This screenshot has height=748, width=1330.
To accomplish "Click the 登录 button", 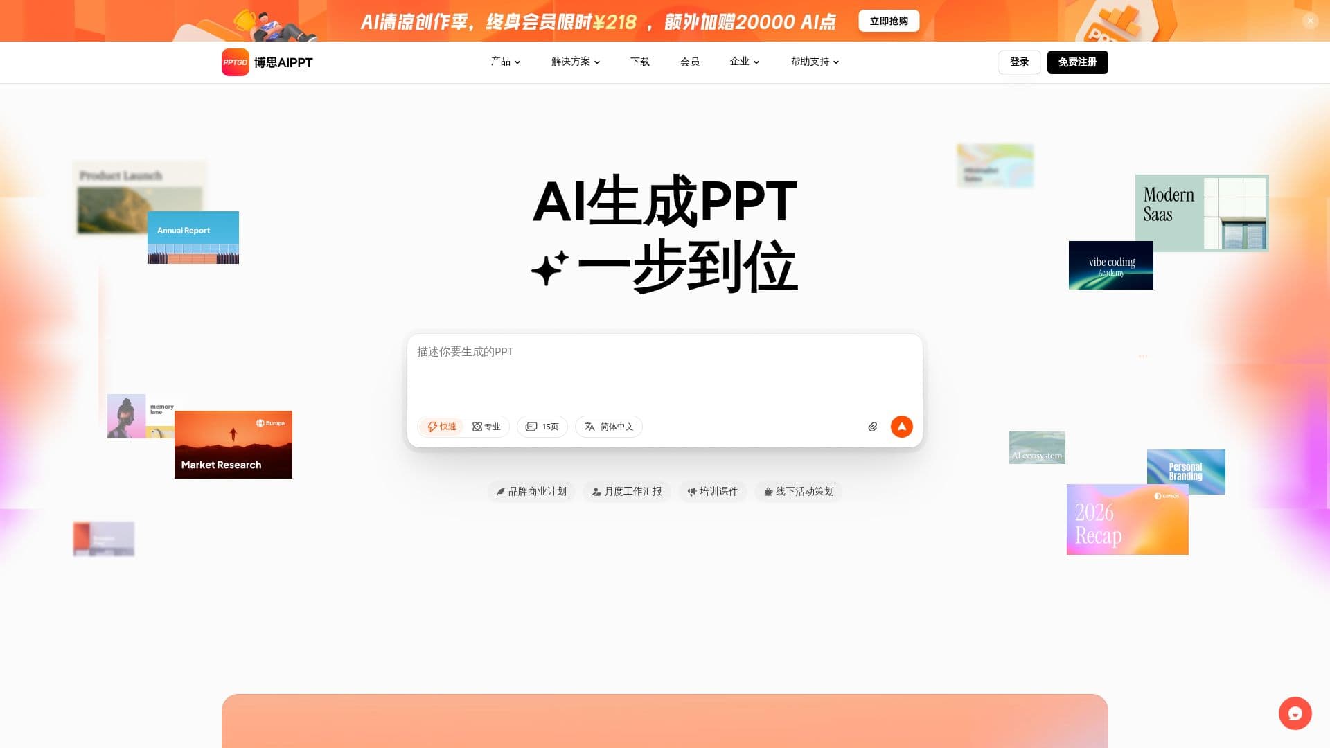I will pos(1019,62).
